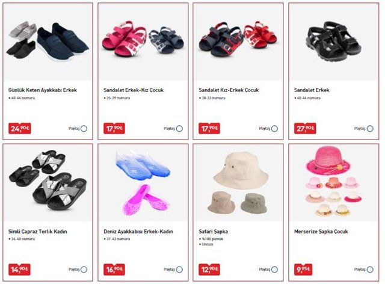Screen dimensions: 385x284
Task: Select the 24,90 price tag
Action: tap(20, 128)
